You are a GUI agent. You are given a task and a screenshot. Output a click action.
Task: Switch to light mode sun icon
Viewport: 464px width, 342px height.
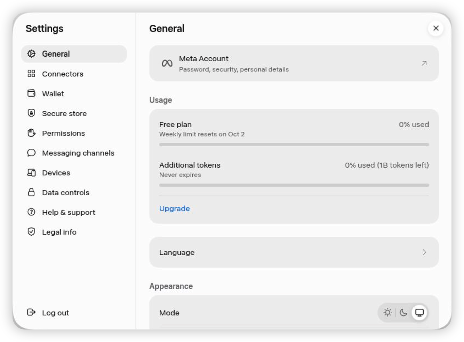point(387,312)
